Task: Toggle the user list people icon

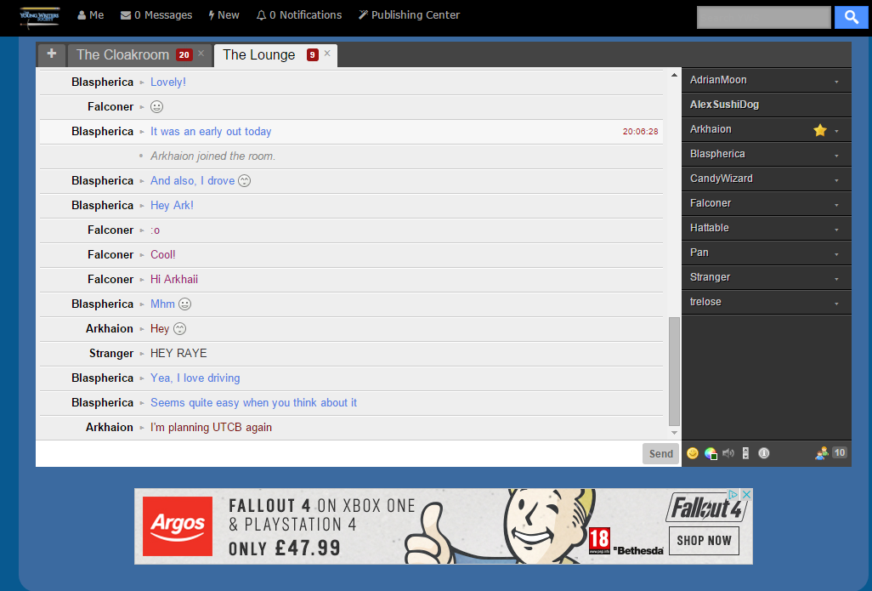Action: pos(821,453)
